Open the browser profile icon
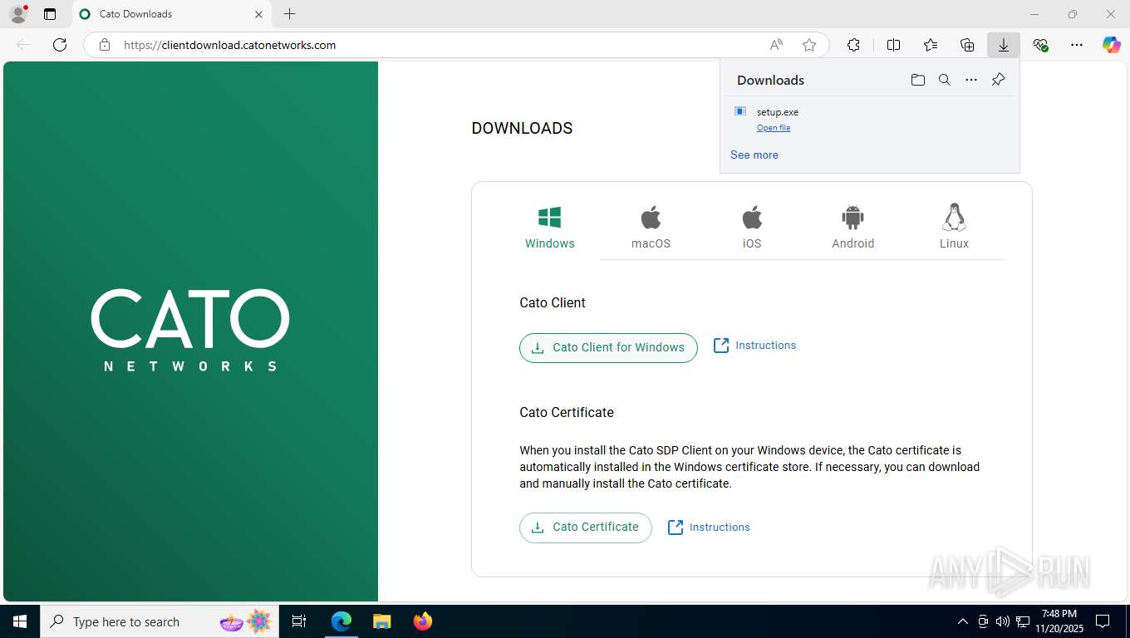 (18, 14)
